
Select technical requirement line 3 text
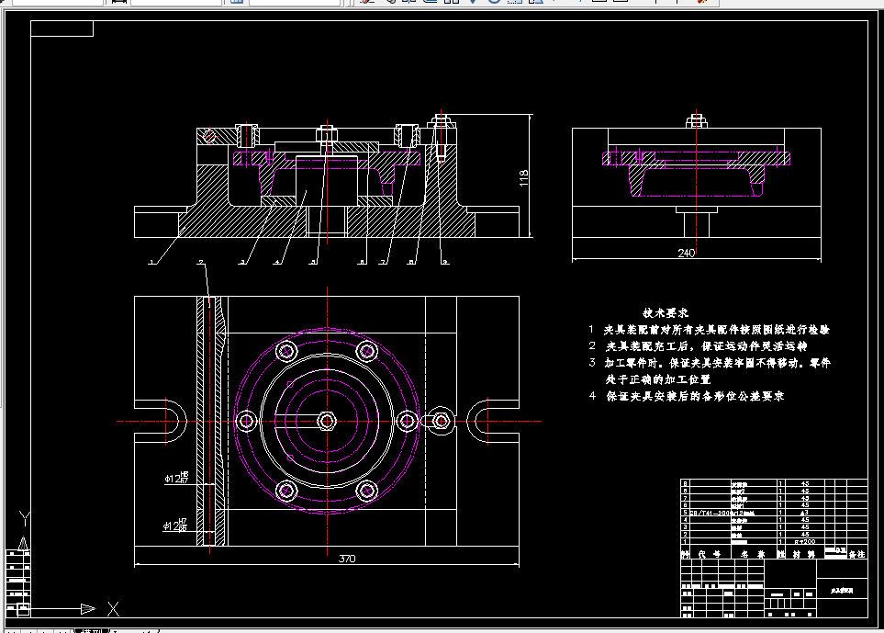pos(710,363)
